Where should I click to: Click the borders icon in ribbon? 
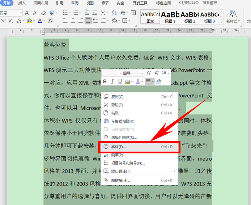[125, 21]
